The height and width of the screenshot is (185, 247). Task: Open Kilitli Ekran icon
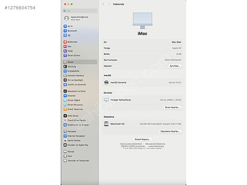pyautogui.click(x=65, y=116)
